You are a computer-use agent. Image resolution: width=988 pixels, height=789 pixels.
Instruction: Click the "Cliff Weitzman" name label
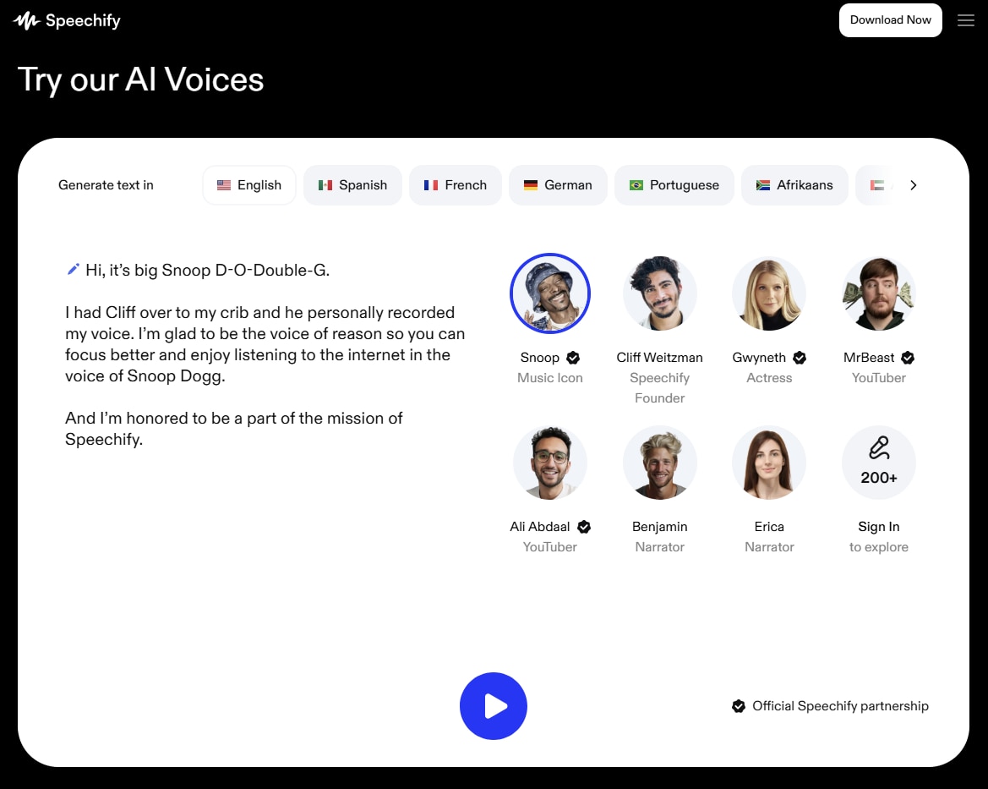(660, 358)
